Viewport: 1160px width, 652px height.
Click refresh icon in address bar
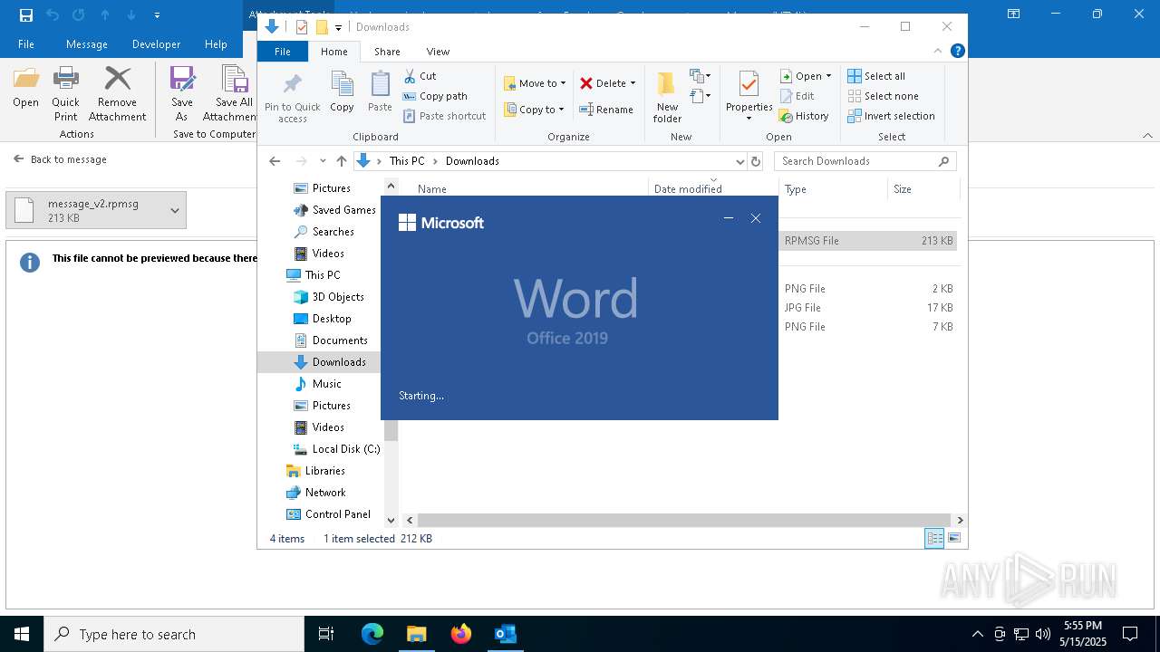click(756, 161)
